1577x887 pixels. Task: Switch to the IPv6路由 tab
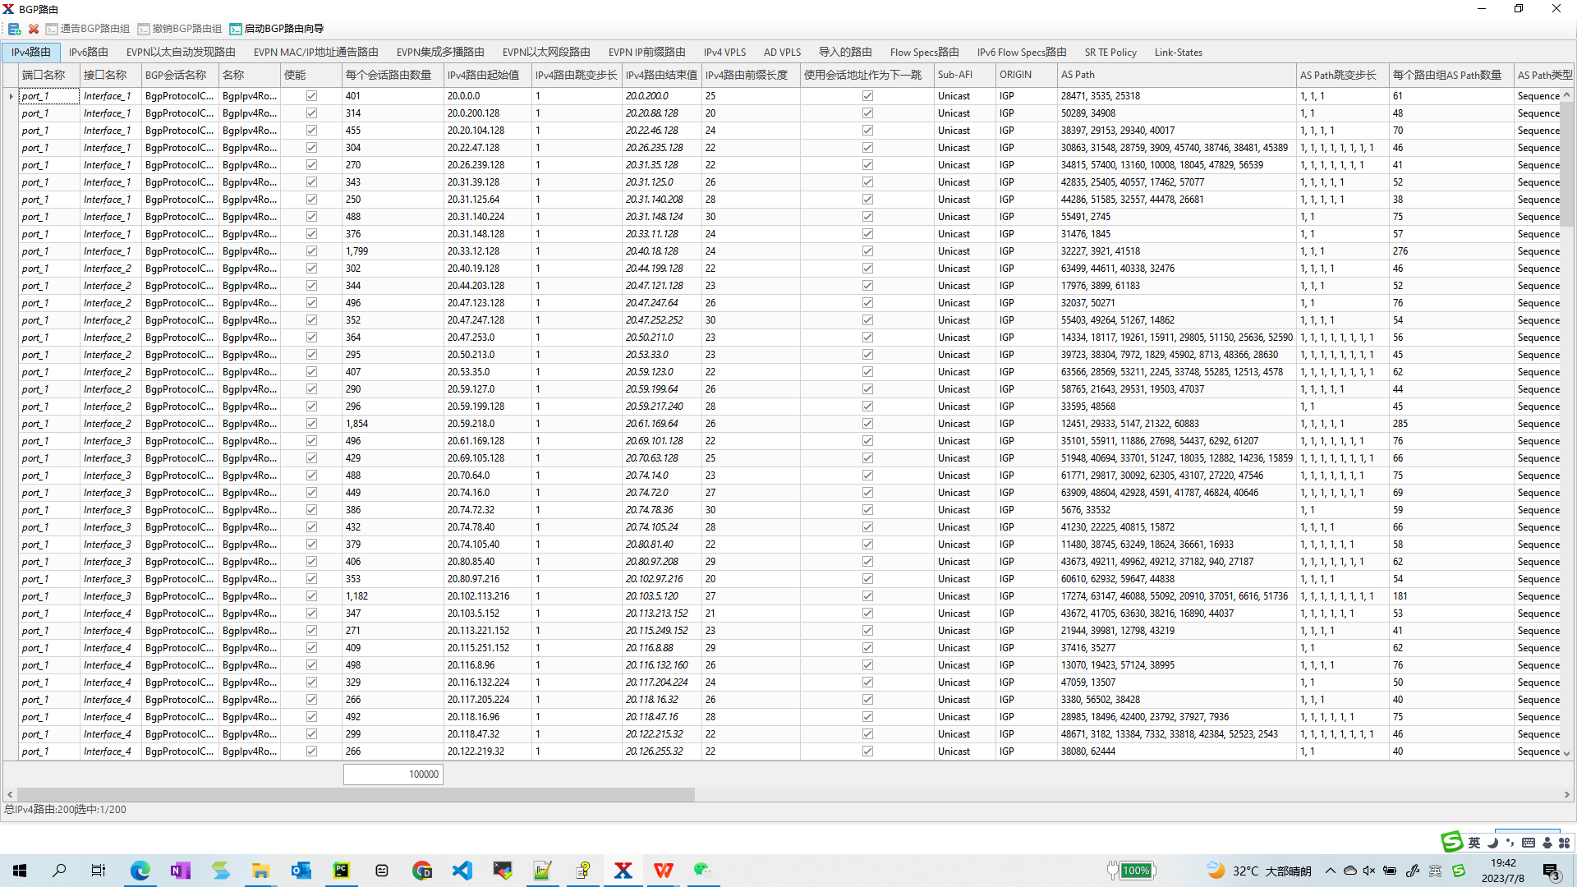[88, 52]
